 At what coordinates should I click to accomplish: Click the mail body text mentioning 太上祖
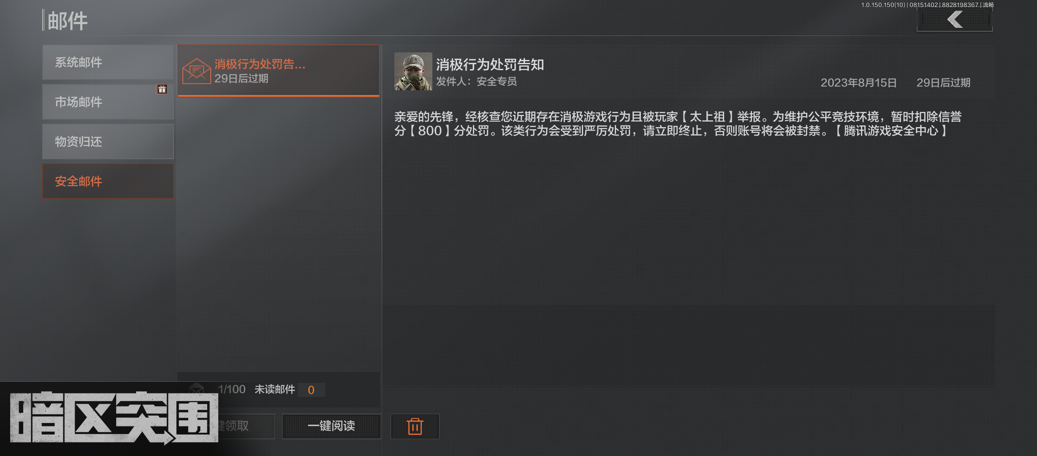tap(678, 124)
